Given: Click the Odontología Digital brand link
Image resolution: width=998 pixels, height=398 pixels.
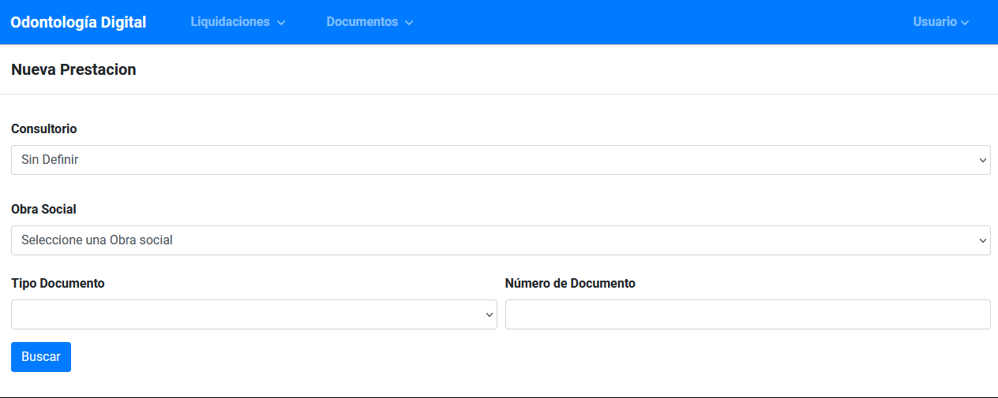Looking at the screenshot, I should [x=78, y=22].
